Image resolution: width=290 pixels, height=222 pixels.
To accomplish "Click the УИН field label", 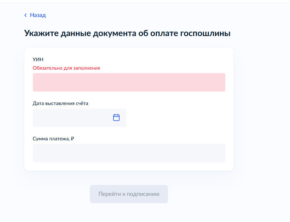I will (x=38, y=59).
